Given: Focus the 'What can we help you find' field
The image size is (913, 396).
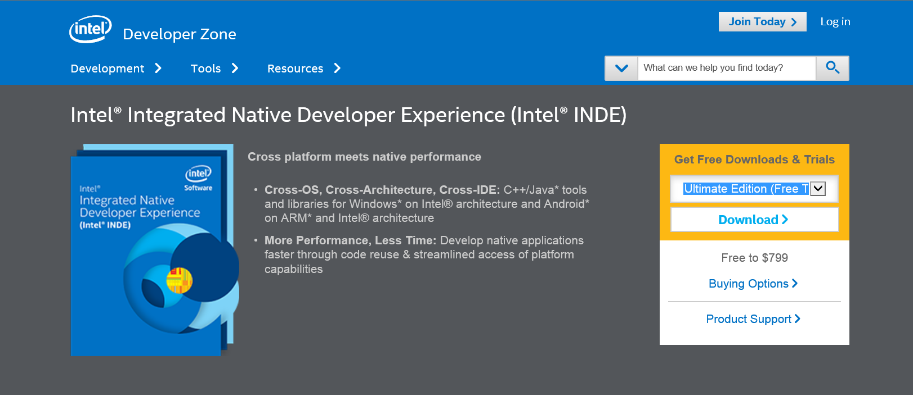Looking at the screenshot, I should pos(727,68).
